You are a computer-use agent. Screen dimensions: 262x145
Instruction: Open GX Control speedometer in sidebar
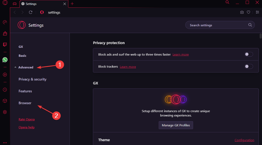tap(5, 22)
